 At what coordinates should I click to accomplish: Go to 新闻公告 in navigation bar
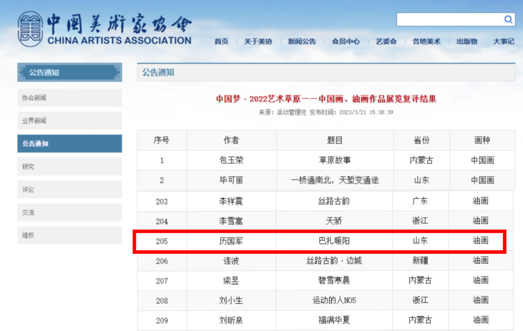[x=302, y=41]
